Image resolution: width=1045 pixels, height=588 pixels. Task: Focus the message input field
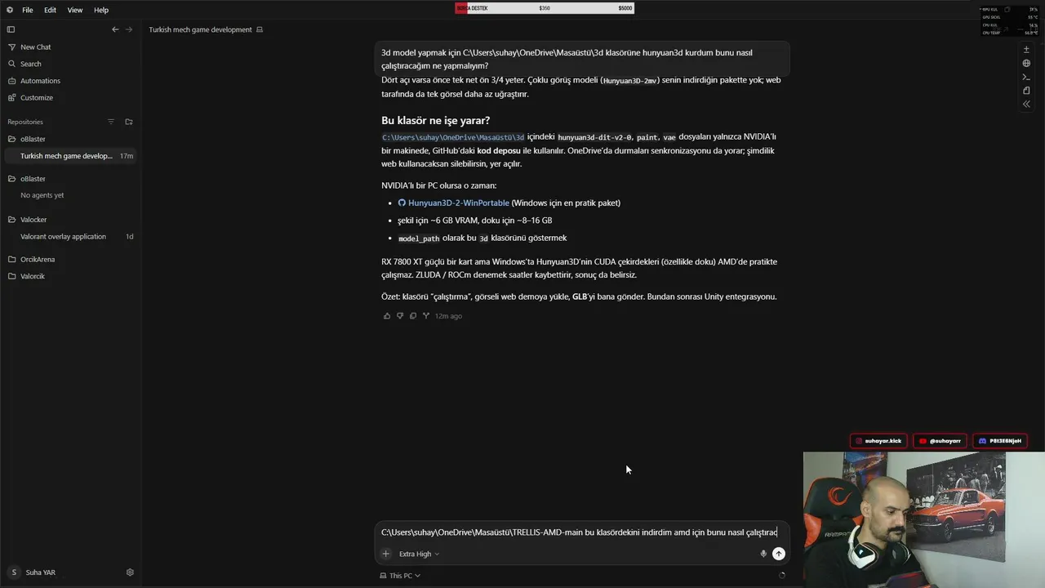pos(581,532)
